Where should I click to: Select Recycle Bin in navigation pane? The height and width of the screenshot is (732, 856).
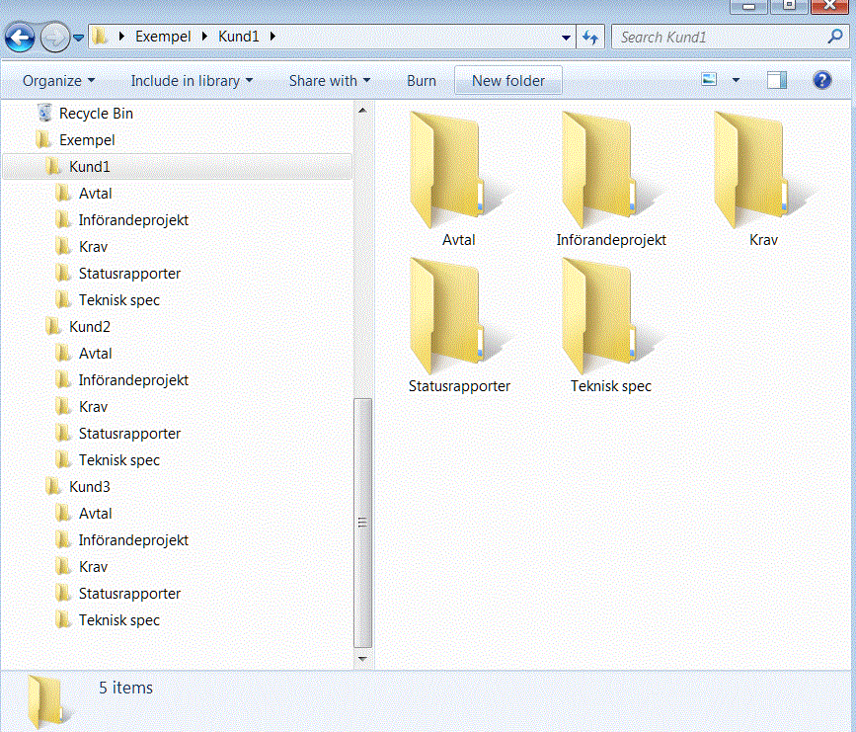click(x=96, y=114)
